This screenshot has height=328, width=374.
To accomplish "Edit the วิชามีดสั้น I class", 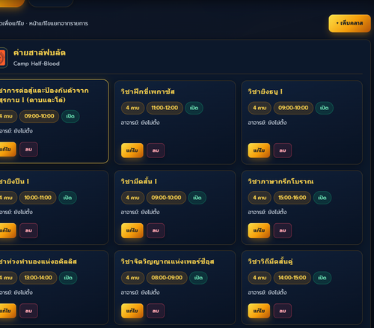I will (132, 231).
